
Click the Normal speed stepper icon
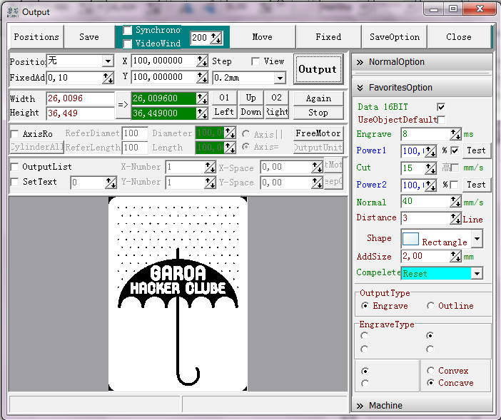click(455, 201)
